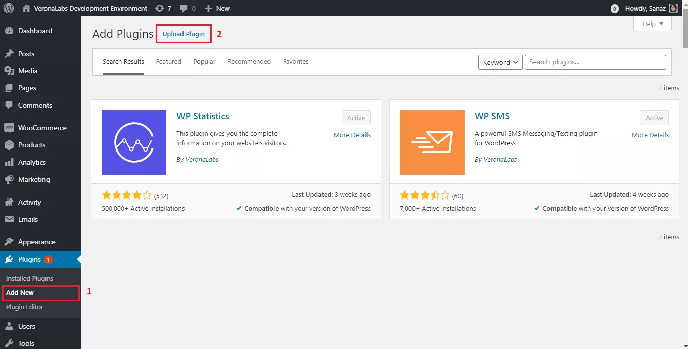Switch to the Popular tab
The width and height of the screenshot is (688, 349).
(x=204, y=62)
